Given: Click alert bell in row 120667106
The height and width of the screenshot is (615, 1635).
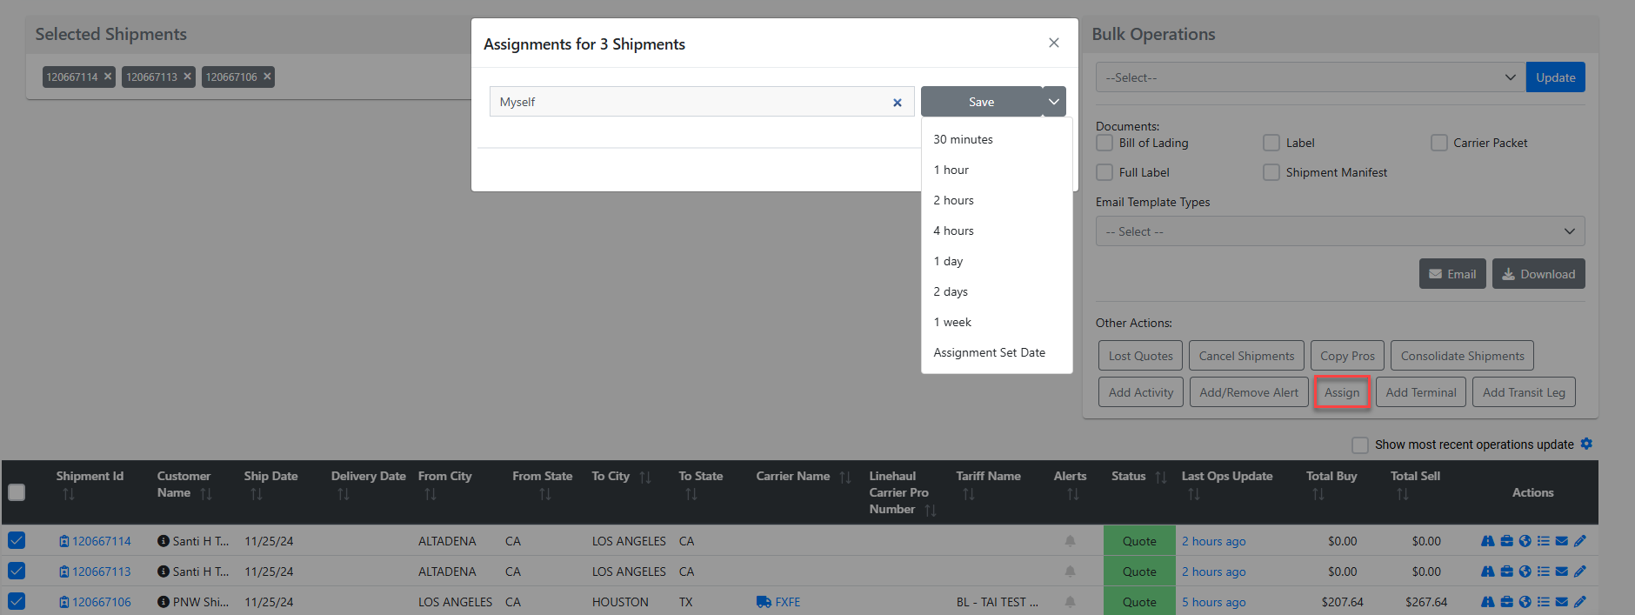Looking at the screenshot, I should pyautogui.click(x=1070, y=602).
